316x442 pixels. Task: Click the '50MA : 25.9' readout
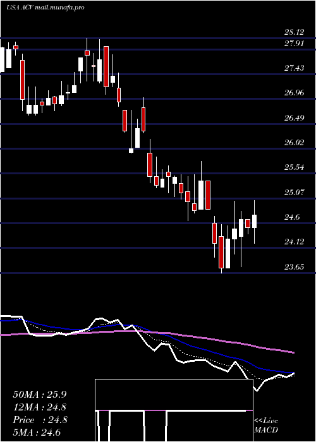point(41,395)
